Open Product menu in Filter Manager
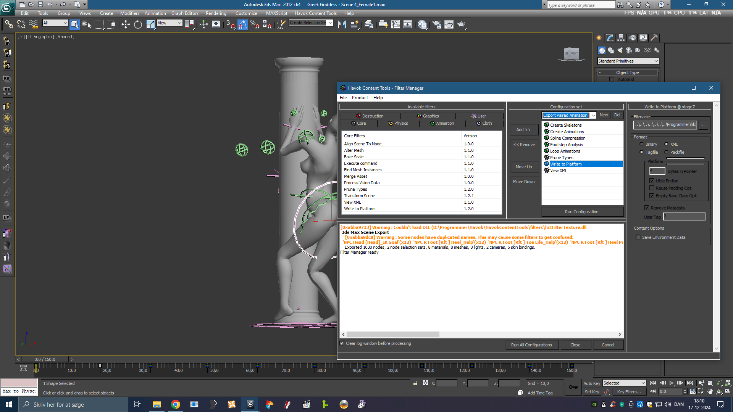 tap(360, 98)
